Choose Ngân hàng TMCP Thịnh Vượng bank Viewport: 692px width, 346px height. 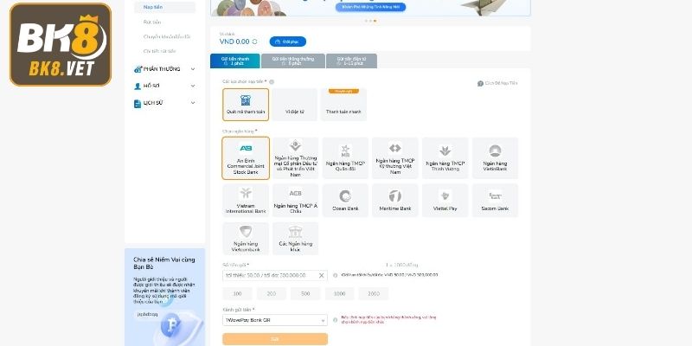coord(445,158)
